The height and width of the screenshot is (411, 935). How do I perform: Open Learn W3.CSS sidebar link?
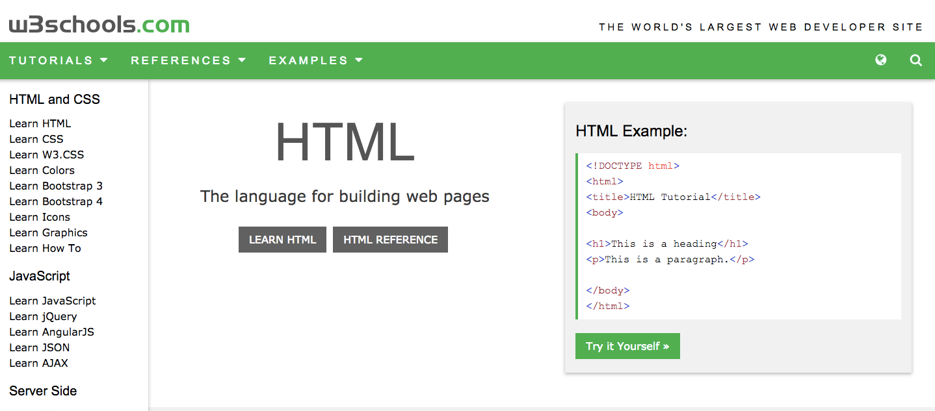[x=47, y=155]
